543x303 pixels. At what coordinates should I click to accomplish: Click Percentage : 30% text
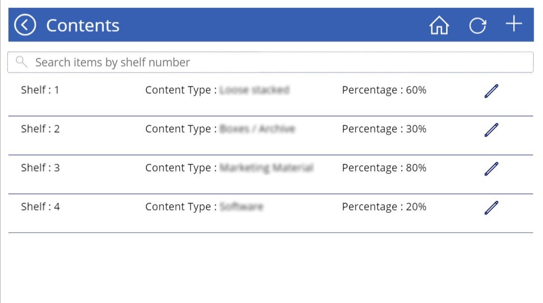pyautogui.click(x=384, y=129)
